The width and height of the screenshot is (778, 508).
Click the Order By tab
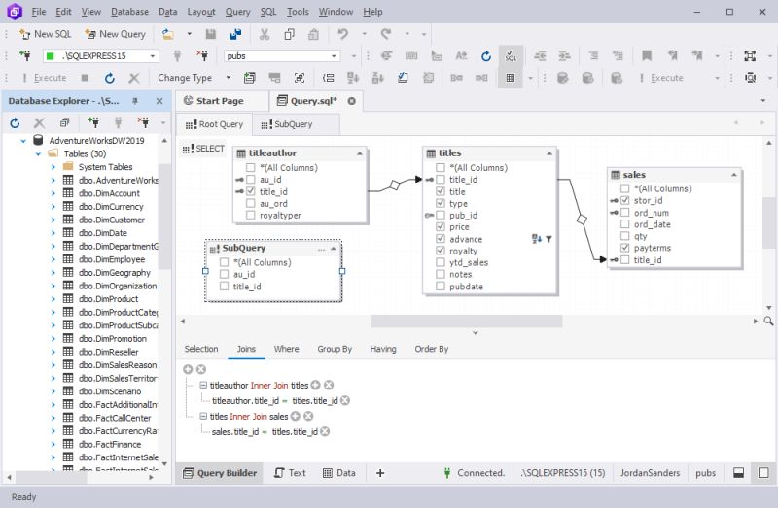(x=431, y=349)
